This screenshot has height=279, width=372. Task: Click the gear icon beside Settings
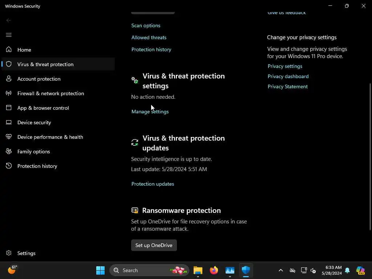[9, 253]
